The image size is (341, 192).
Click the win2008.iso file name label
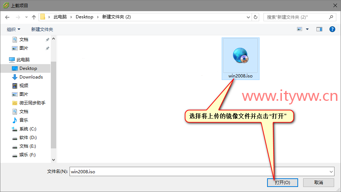tap(240, 76)
